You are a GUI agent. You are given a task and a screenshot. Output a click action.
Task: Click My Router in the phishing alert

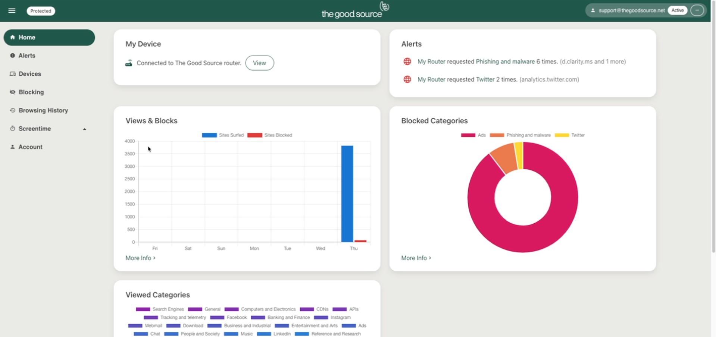[x=431, y=62]
